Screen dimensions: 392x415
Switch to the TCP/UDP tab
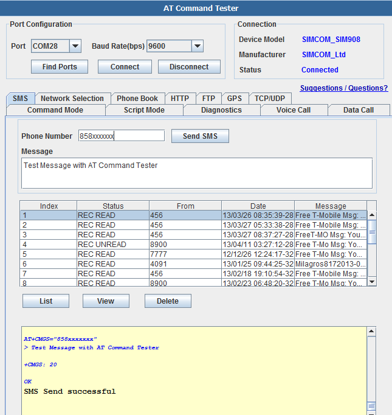pyautogui.click(x=270, y=99)
